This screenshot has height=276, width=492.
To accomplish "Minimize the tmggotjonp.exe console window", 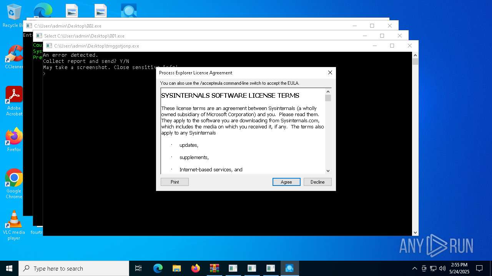I will tap(374, 46).
